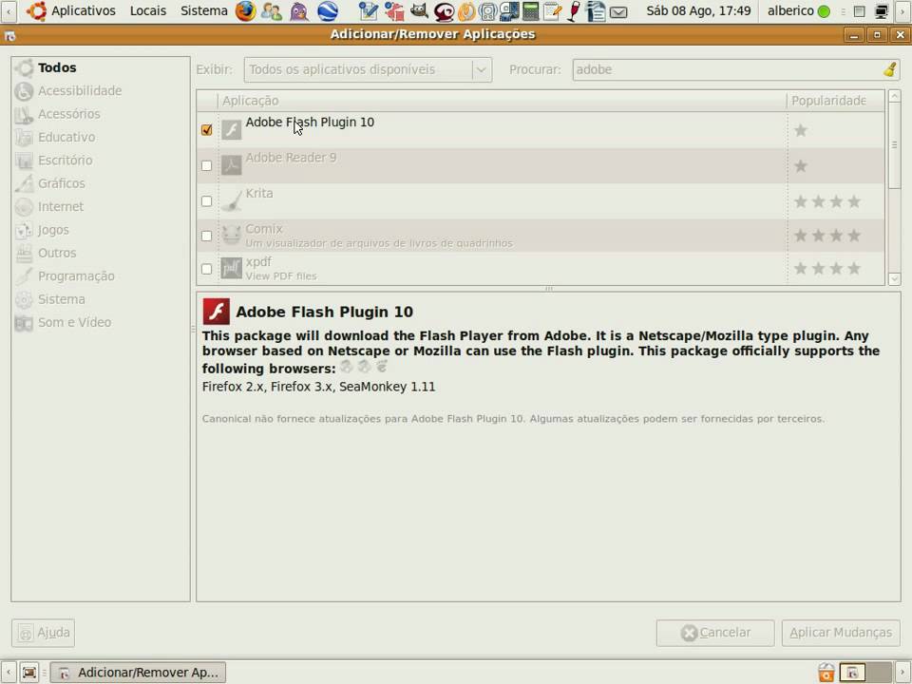Select the Comix row description text
This screenshot has height=684, width=912.
[x=379, y=243]
